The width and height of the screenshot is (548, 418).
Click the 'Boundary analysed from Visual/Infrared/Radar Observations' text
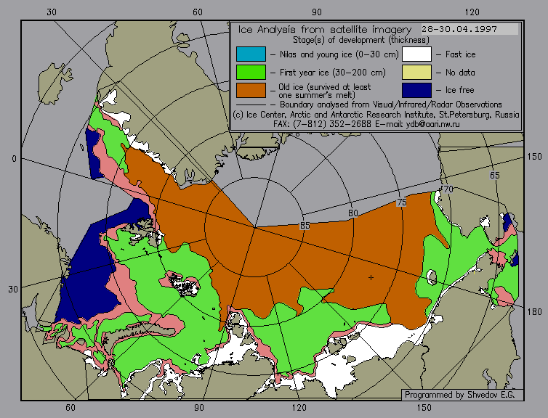coord(391,104)
